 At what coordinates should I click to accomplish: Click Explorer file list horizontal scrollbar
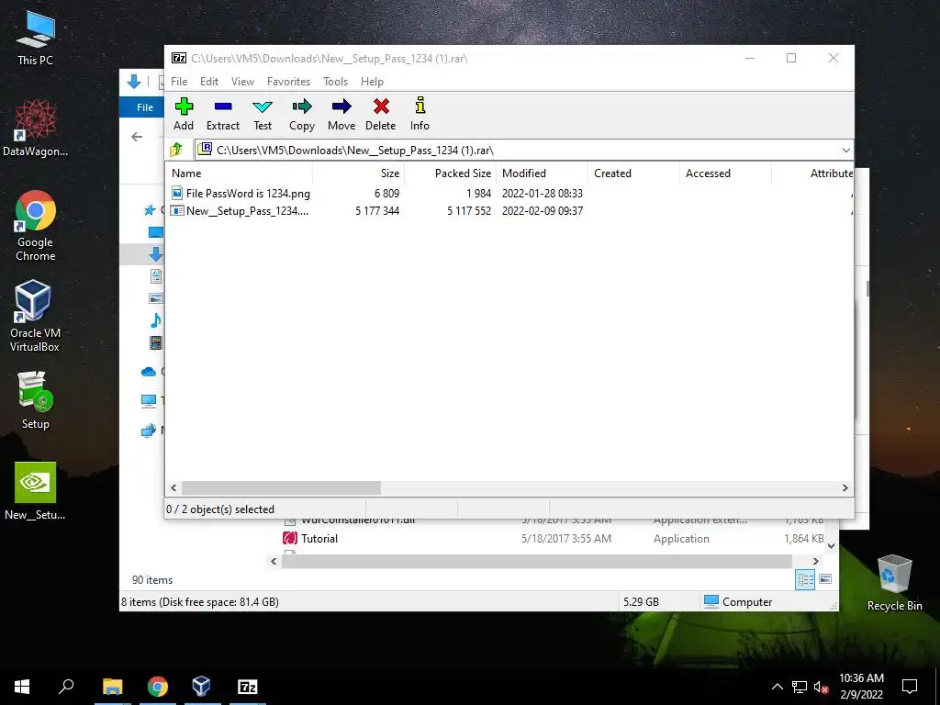pos(536,561)
